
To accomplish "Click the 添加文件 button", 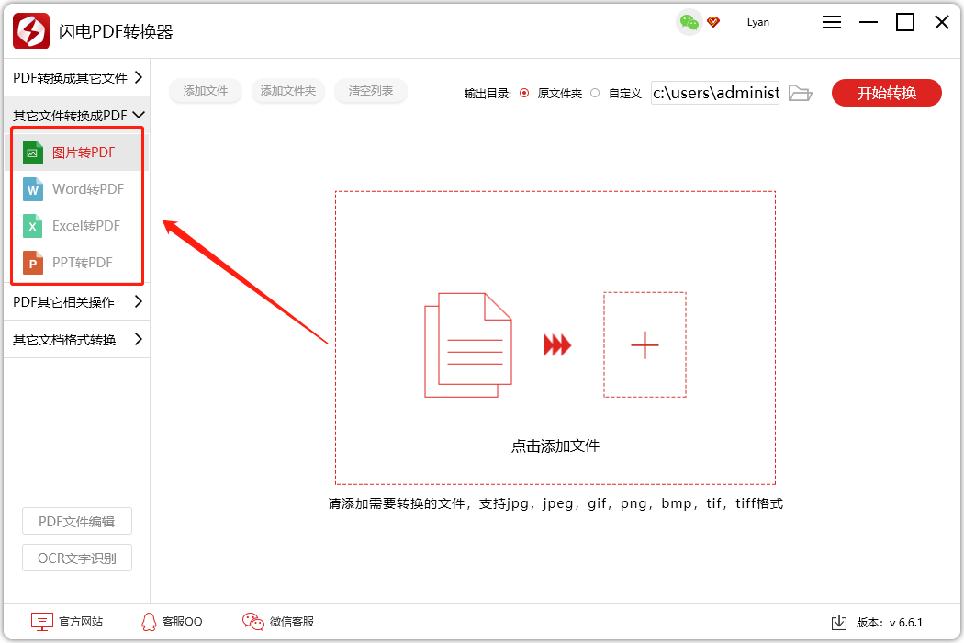I will click(x=206, y=91).
